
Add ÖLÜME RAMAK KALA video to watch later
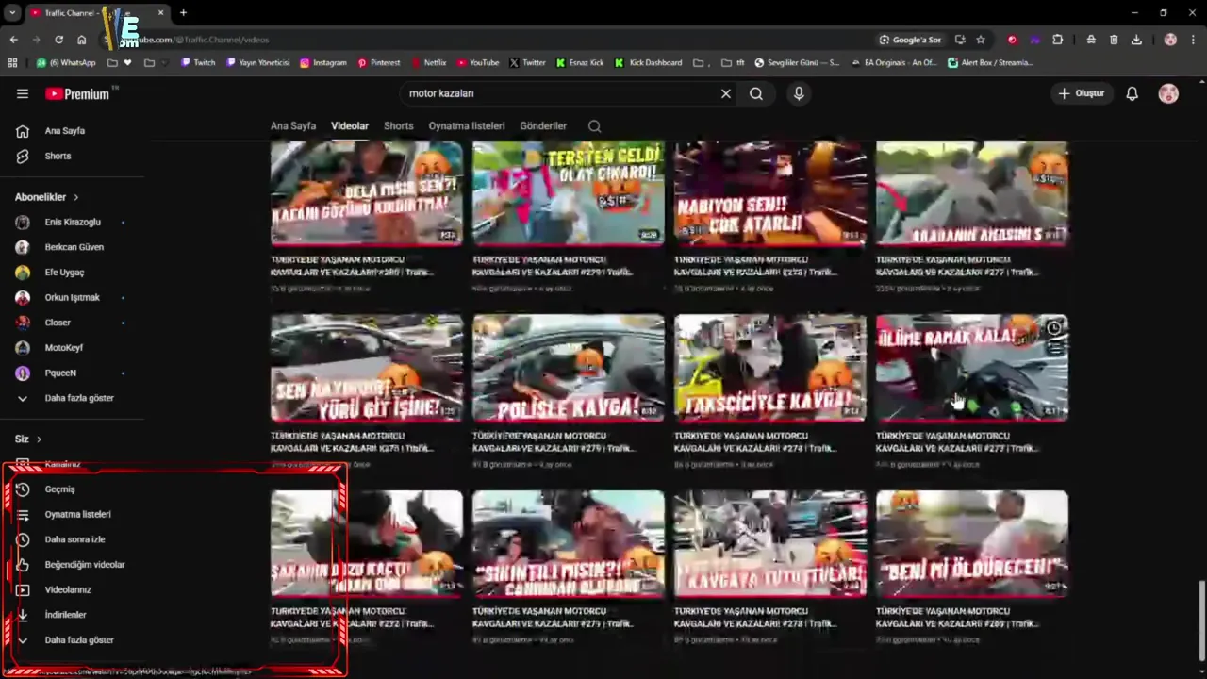[1053, 328]
